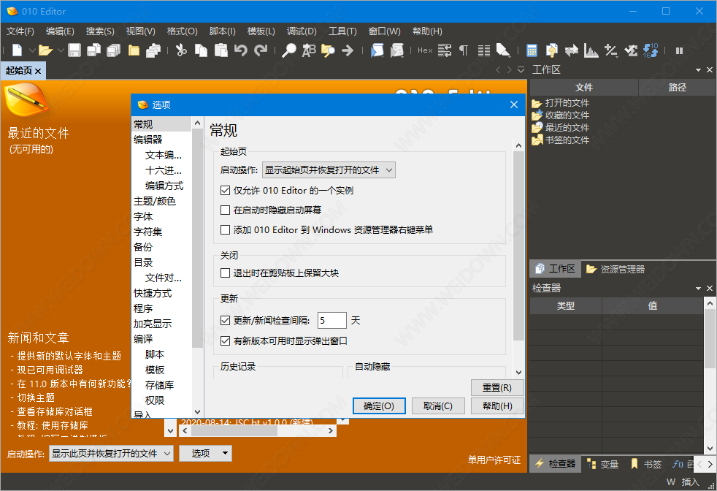717x491 pixels.
Task: Click the Find magnifier icon
Action: point(288,50)
